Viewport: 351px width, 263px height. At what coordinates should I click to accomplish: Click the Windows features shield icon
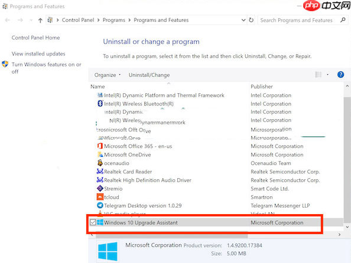[5, 64]
